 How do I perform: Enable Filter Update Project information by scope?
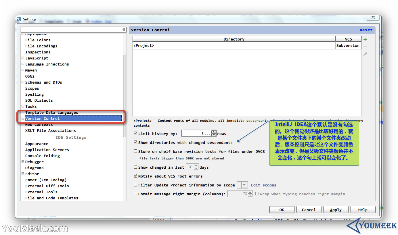click(135, 185)
